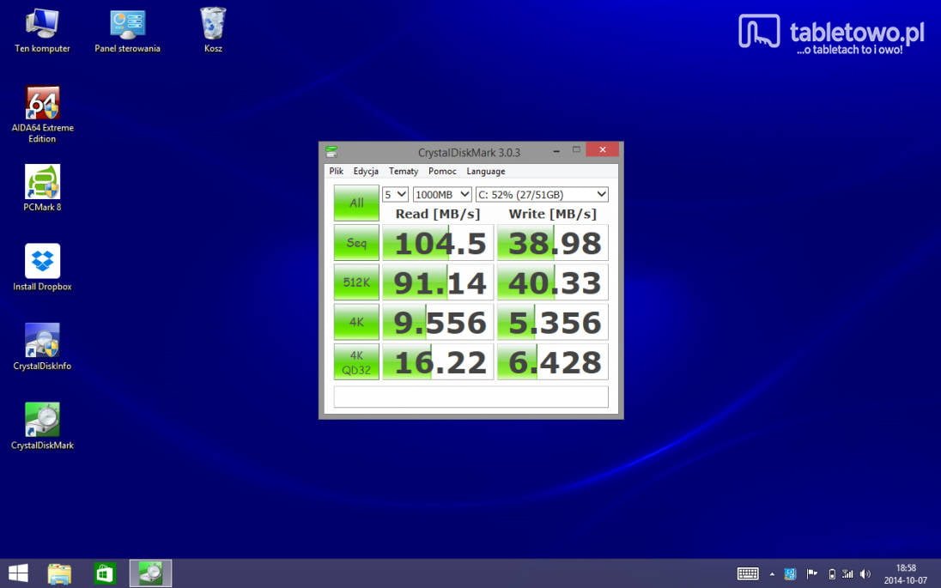Open the Pomoc menu
This screenshot has width=941, height=588.
(x=442, y=171)
